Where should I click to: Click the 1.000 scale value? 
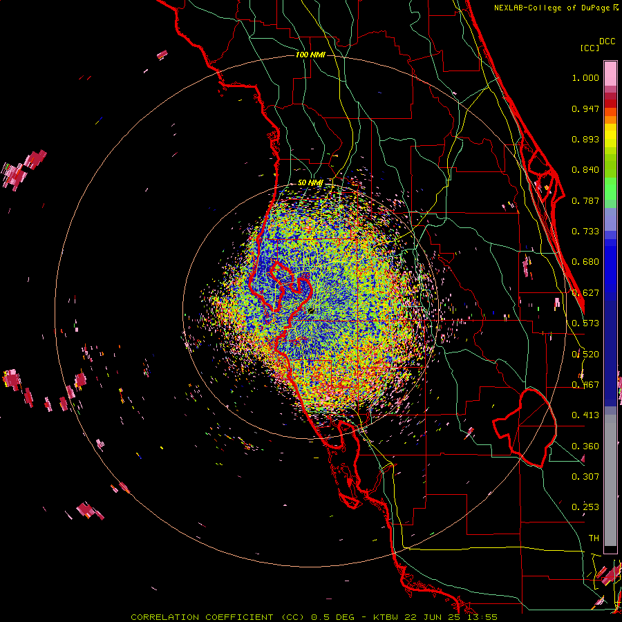tap(585, 77)
